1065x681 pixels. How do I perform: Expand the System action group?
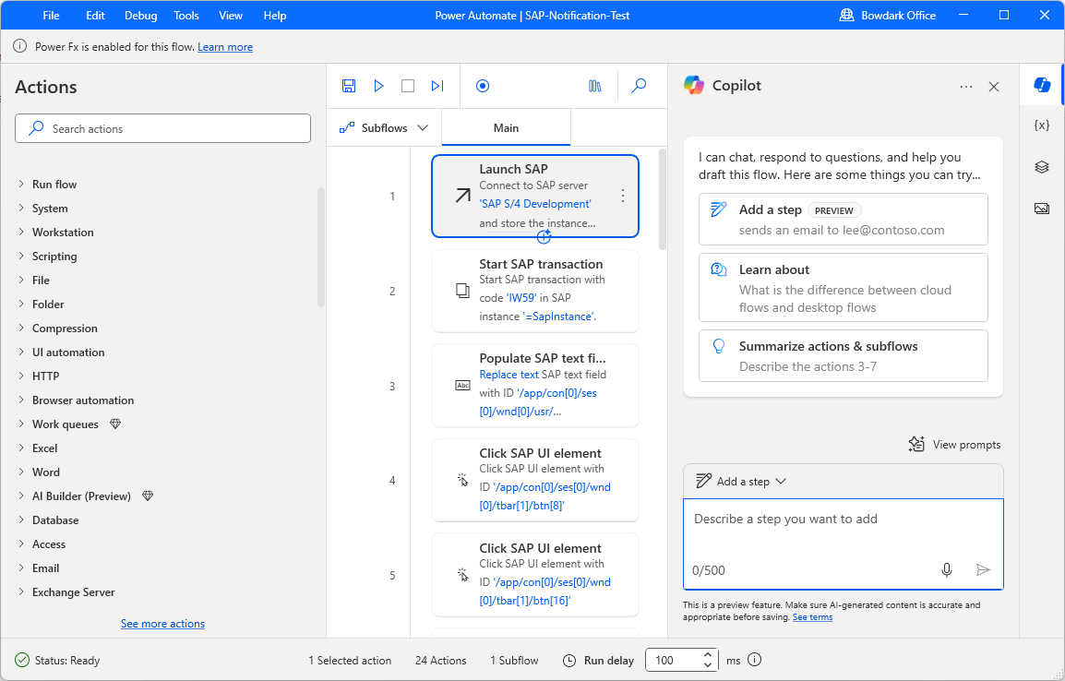pyautogui.click(x=21, y=208)
